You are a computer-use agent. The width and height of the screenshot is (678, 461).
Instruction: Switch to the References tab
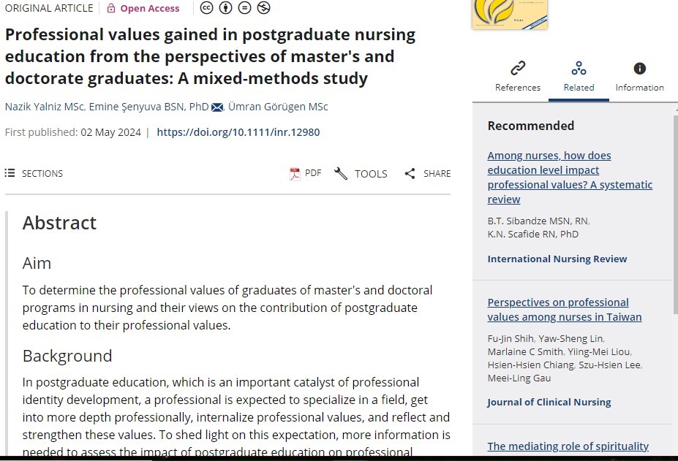click(518, 76)
